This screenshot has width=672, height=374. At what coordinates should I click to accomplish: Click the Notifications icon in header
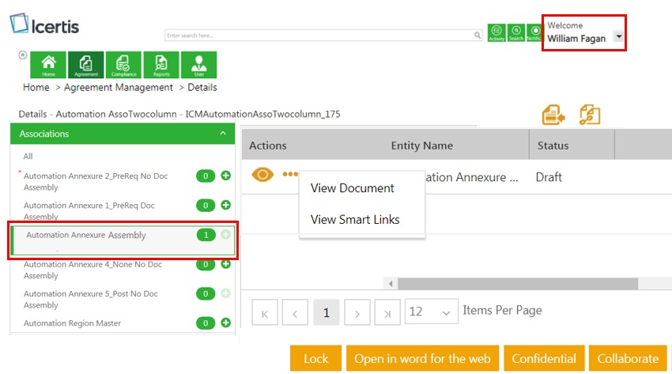(534, 32)
